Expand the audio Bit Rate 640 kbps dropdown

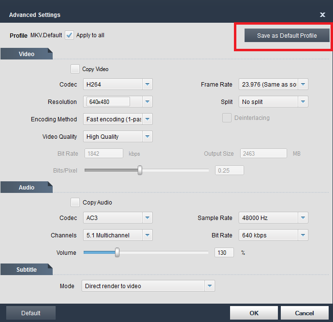point(303,235)
